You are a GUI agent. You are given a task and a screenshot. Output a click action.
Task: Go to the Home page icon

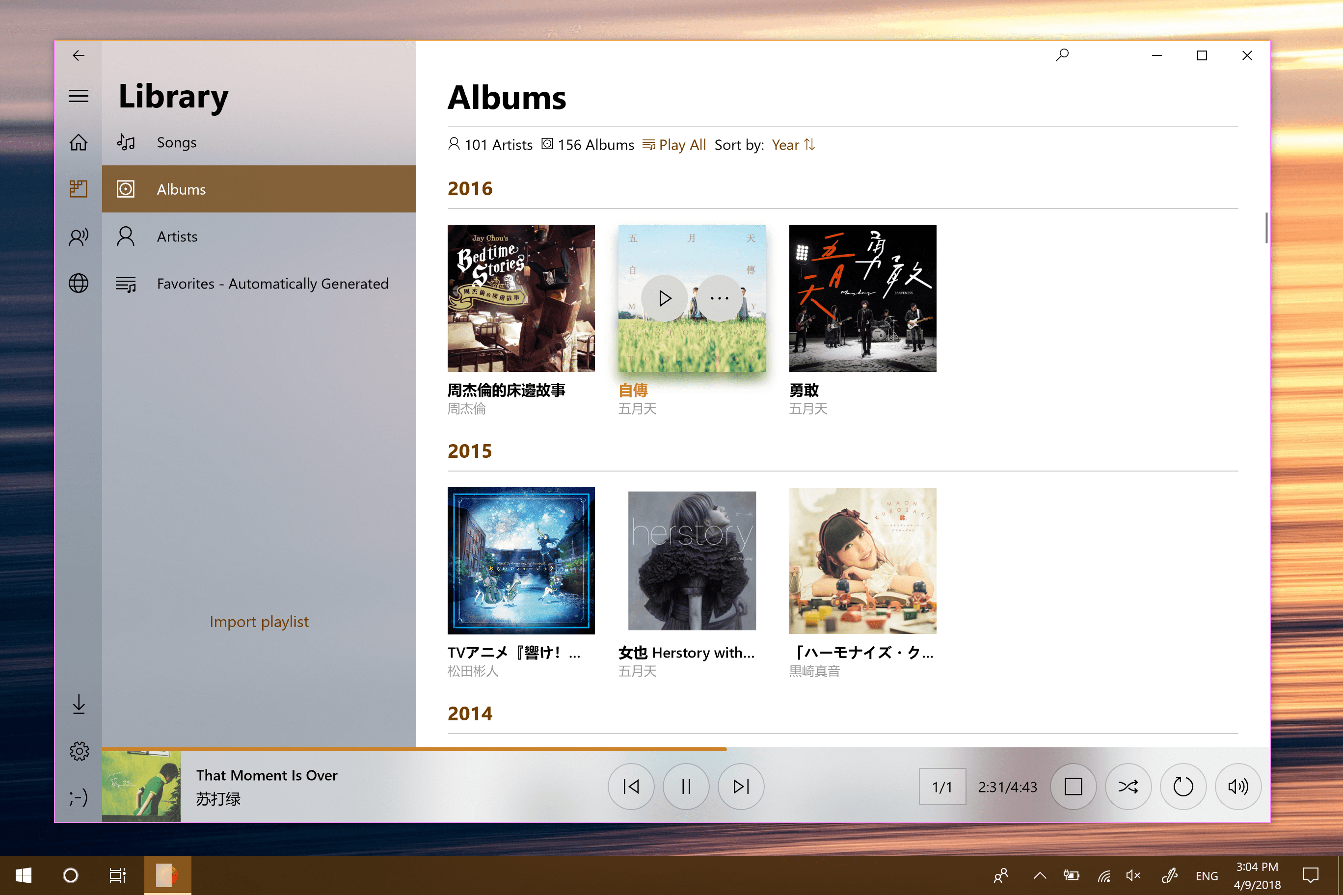[x=78, y=142]
